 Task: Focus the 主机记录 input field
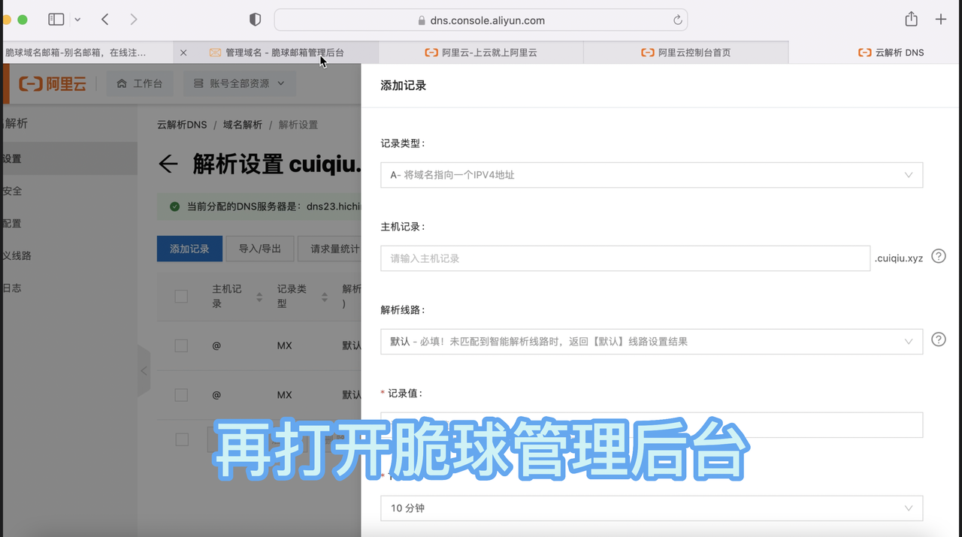coord(625,258)
